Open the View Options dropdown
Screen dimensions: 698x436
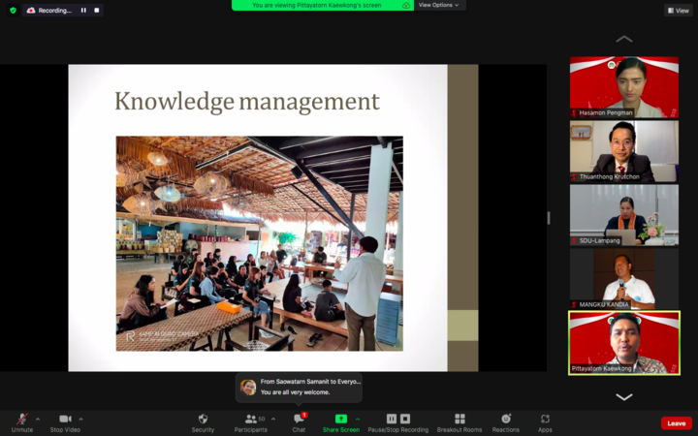439,5
